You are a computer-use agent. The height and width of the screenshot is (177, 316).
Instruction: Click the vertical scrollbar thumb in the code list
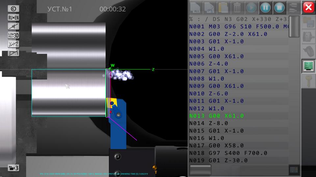pyautogui.click(x=294, y=26)
